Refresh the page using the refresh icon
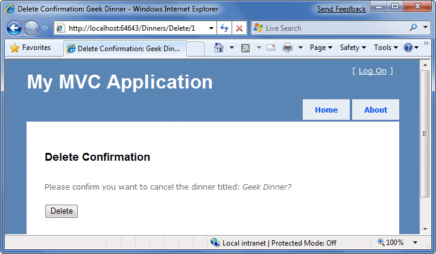 coord(224,28)
